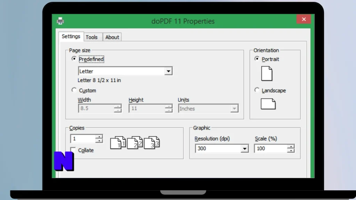Screen dimensions: 356x200
Task: Decrease the Height value with down arrow
Action: tap(169, 110)
